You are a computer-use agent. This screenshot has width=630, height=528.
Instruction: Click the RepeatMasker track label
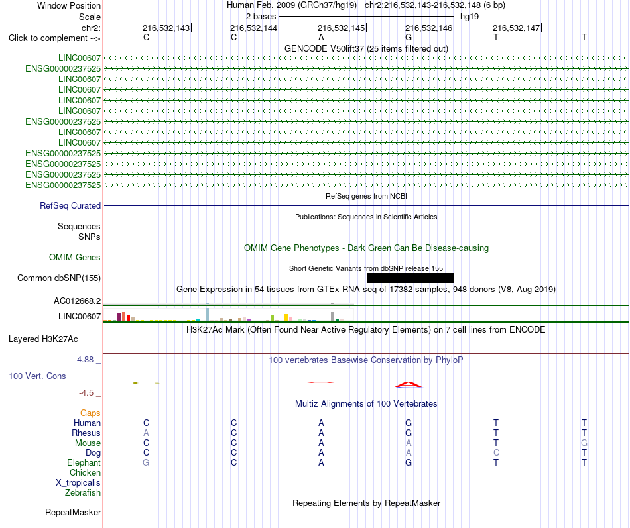coord(73,512)
